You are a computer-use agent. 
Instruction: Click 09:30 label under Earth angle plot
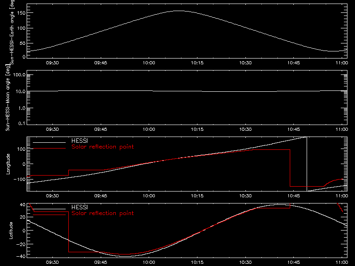click(x=52, y=63)
